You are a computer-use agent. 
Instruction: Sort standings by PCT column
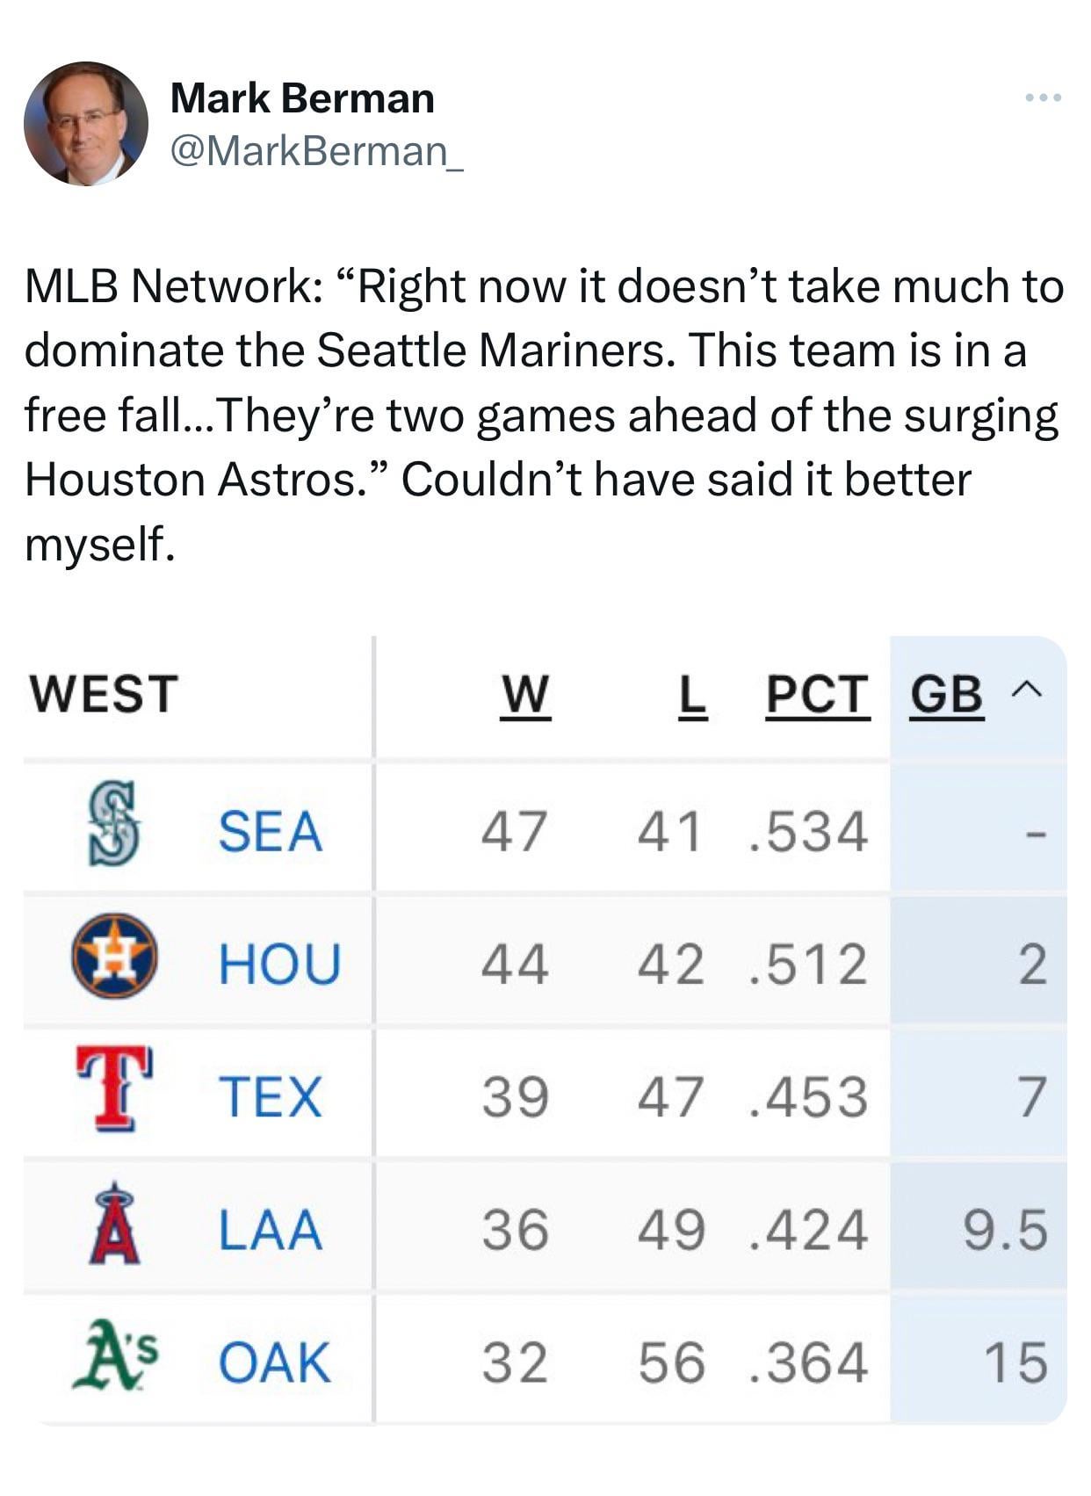pos(817,696)
